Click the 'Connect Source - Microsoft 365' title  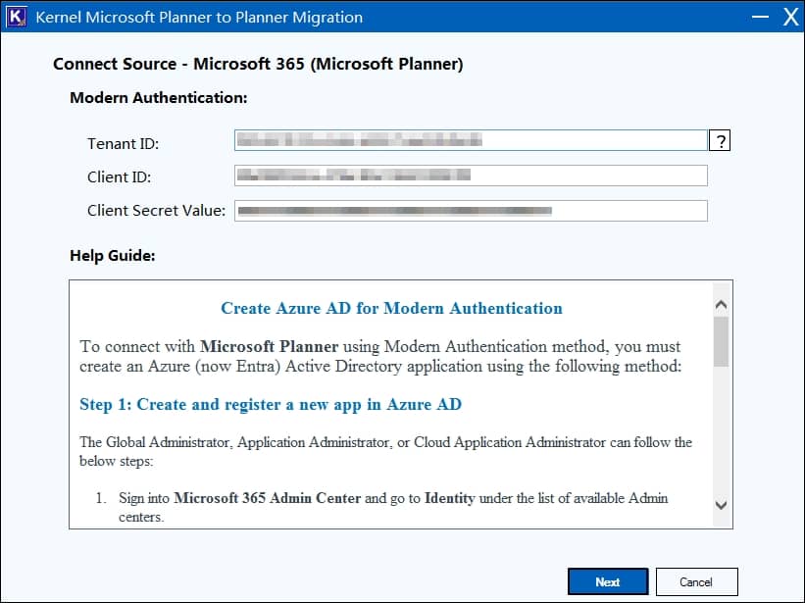coord(258,64)
